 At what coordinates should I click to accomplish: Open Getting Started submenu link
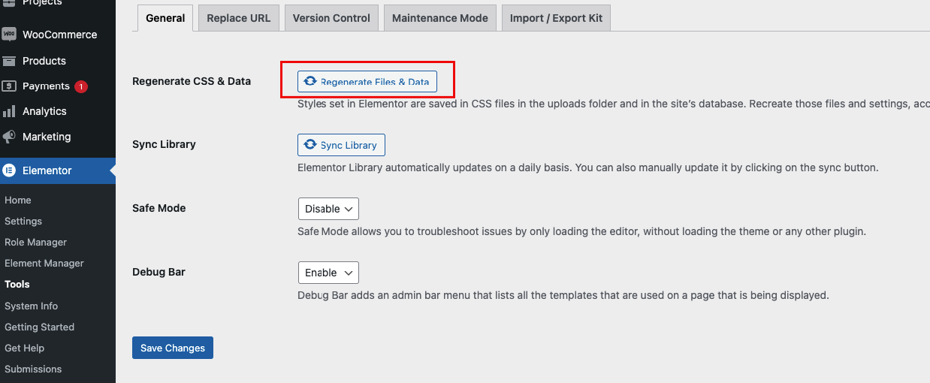(40, 327)
